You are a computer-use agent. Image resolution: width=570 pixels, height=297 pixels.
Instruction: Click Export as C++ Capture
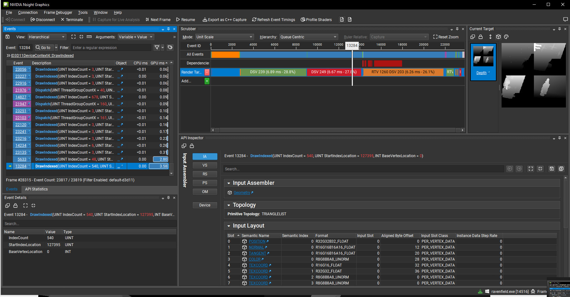[224, 19]
